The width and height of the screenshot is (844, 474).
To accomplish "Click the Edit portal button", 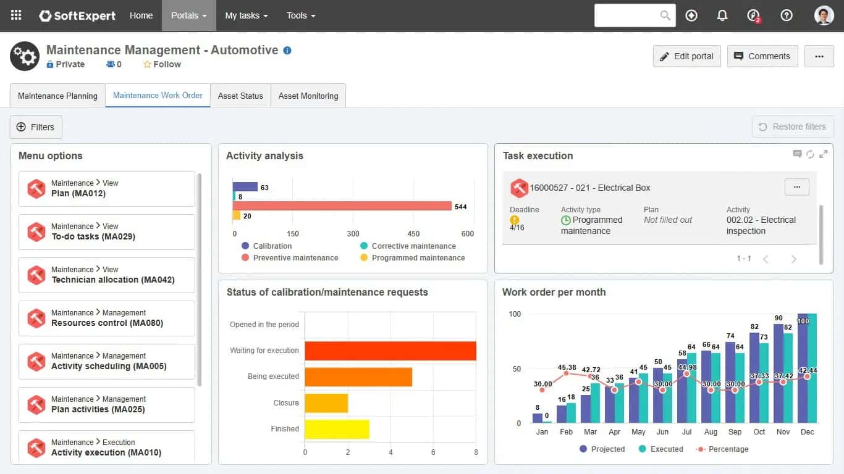I will point(686,56).
